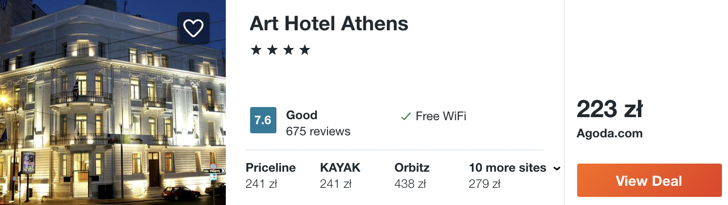Select the Priceline deal option
Image resolution: width=728 pixels, height=205 pixels.
(270, 175)
